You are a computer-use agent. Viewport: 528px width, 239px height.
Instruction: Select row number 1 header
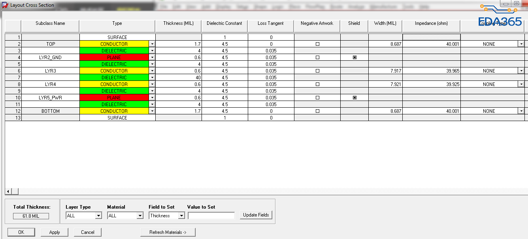(x=13, y=37)
